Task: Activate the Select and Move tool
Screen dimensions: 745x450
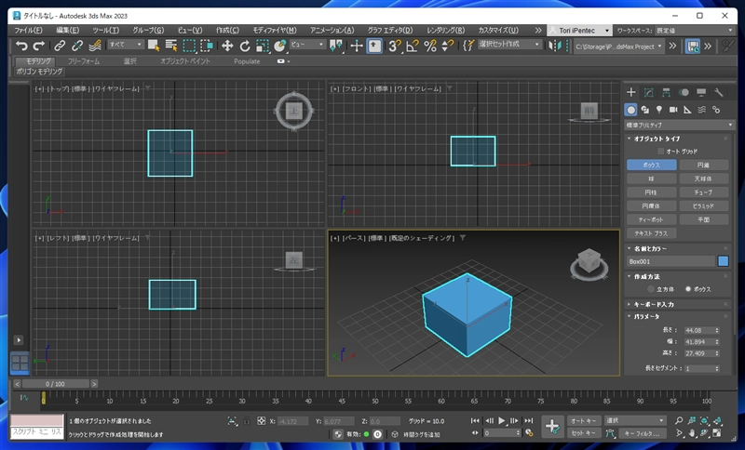Action: 227,46
